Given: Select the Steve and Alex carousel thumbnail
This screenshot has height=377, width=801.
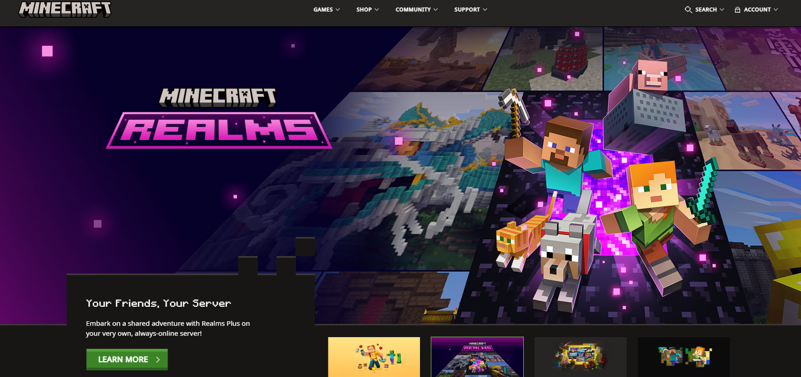Looking at the screenshot, I should [x=684, y=357].
